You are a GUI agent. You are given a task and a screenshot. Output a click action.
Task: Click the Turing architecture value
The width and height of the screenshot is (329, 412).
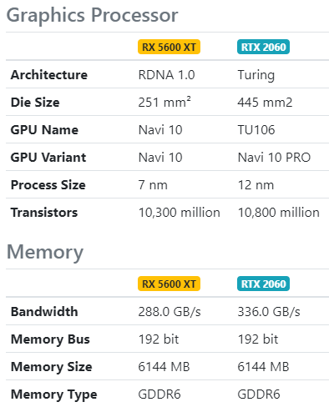(x=256, y=75)
